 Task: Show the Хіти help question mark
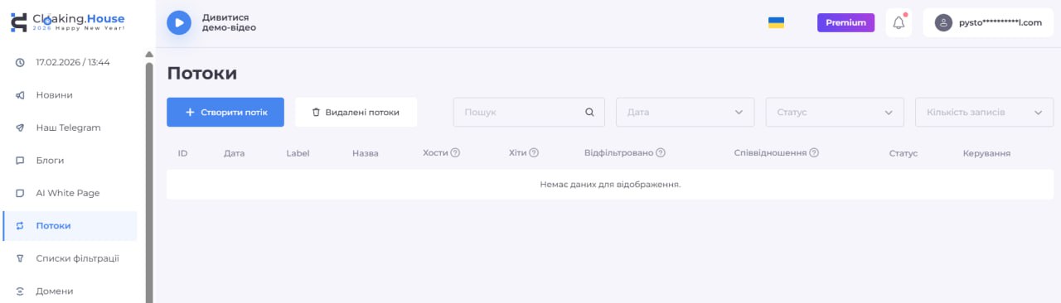(534, 153)
